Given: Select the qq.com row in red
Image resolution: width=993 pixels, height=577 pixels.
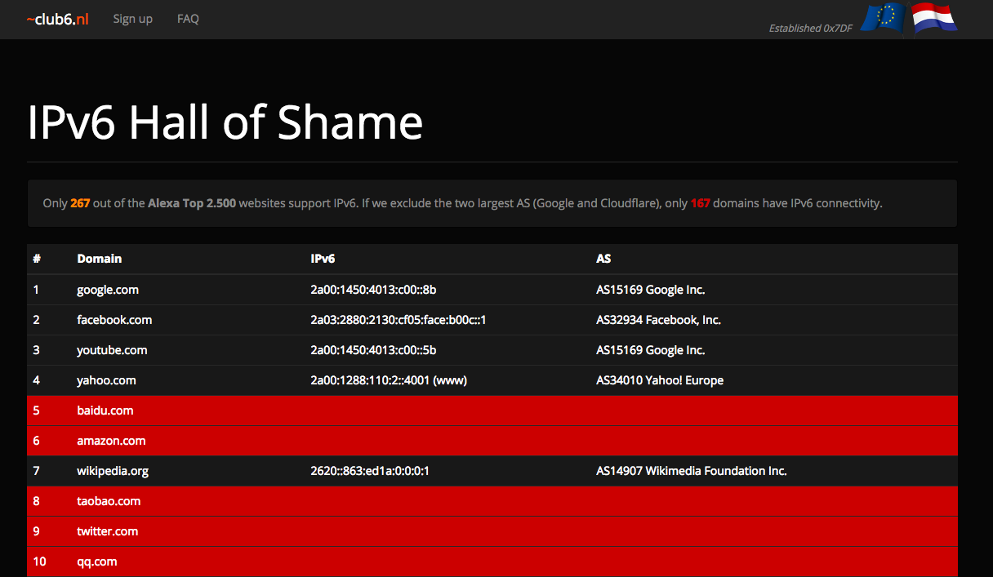Looking at the screenshot, I should point(492,561).
